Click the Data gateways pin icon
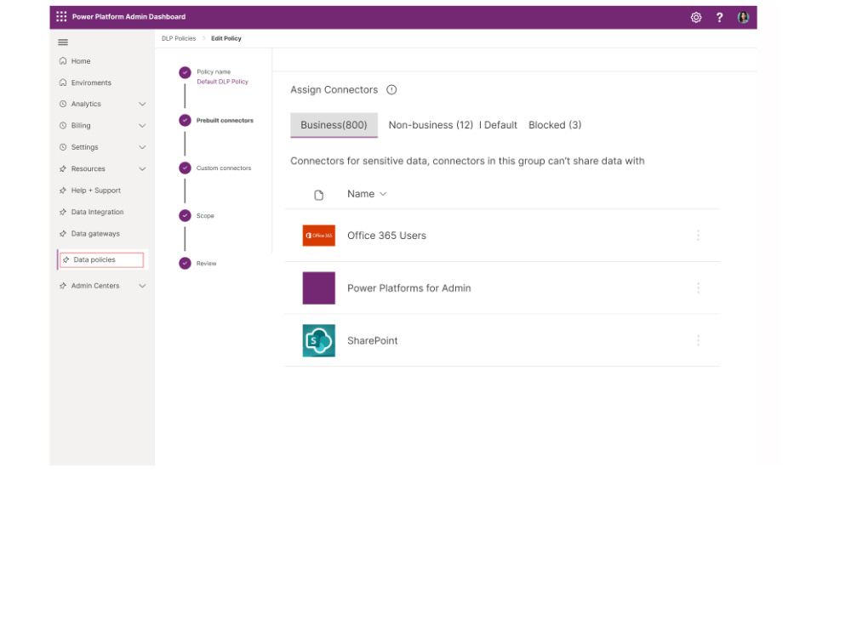Image resolution: width=851 pixels, height=638 pixels. click(x=63, y=234)
